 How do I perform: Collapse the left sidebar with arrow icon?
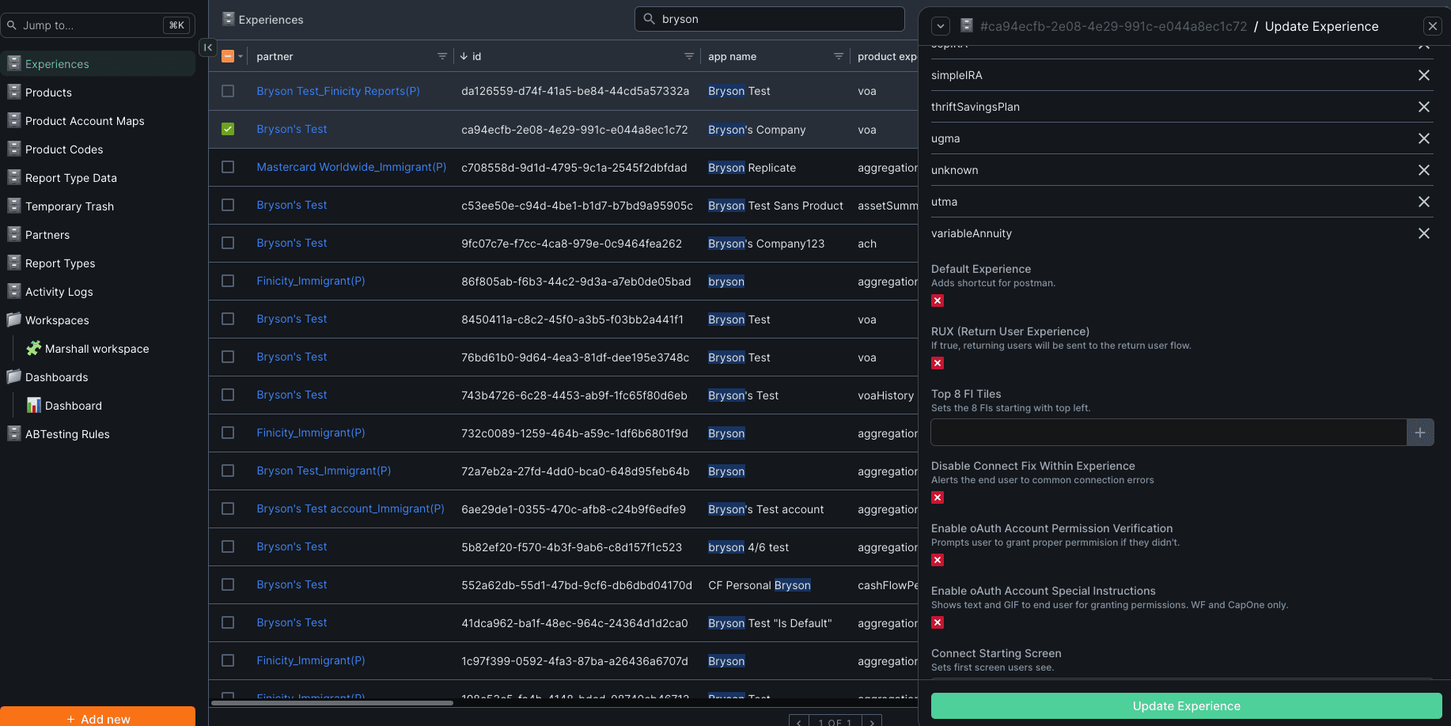pyautogui.click(x=207, y=47)
